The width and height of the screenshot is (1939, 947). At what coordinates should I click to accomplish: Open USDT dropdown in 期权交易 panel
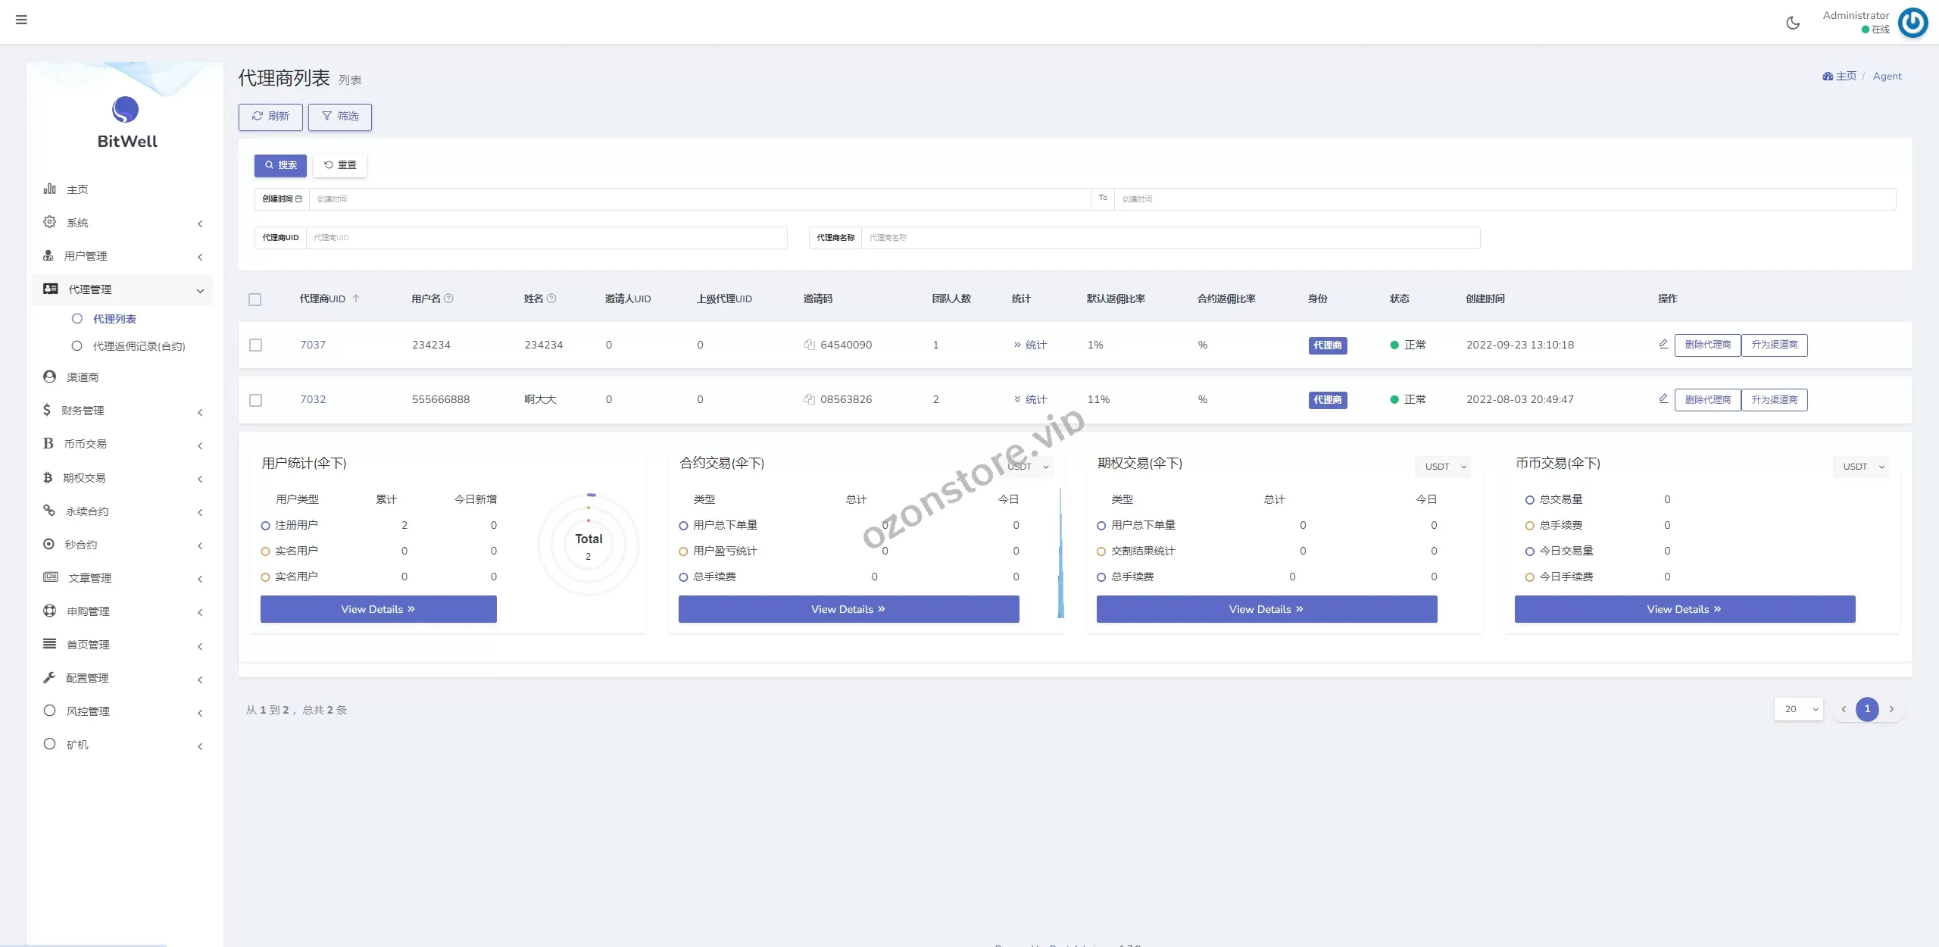pyautogui.click(x=1443, y=467)
